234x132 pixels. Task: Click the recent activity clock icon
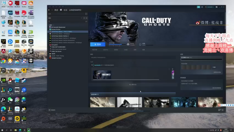[84, 18]
